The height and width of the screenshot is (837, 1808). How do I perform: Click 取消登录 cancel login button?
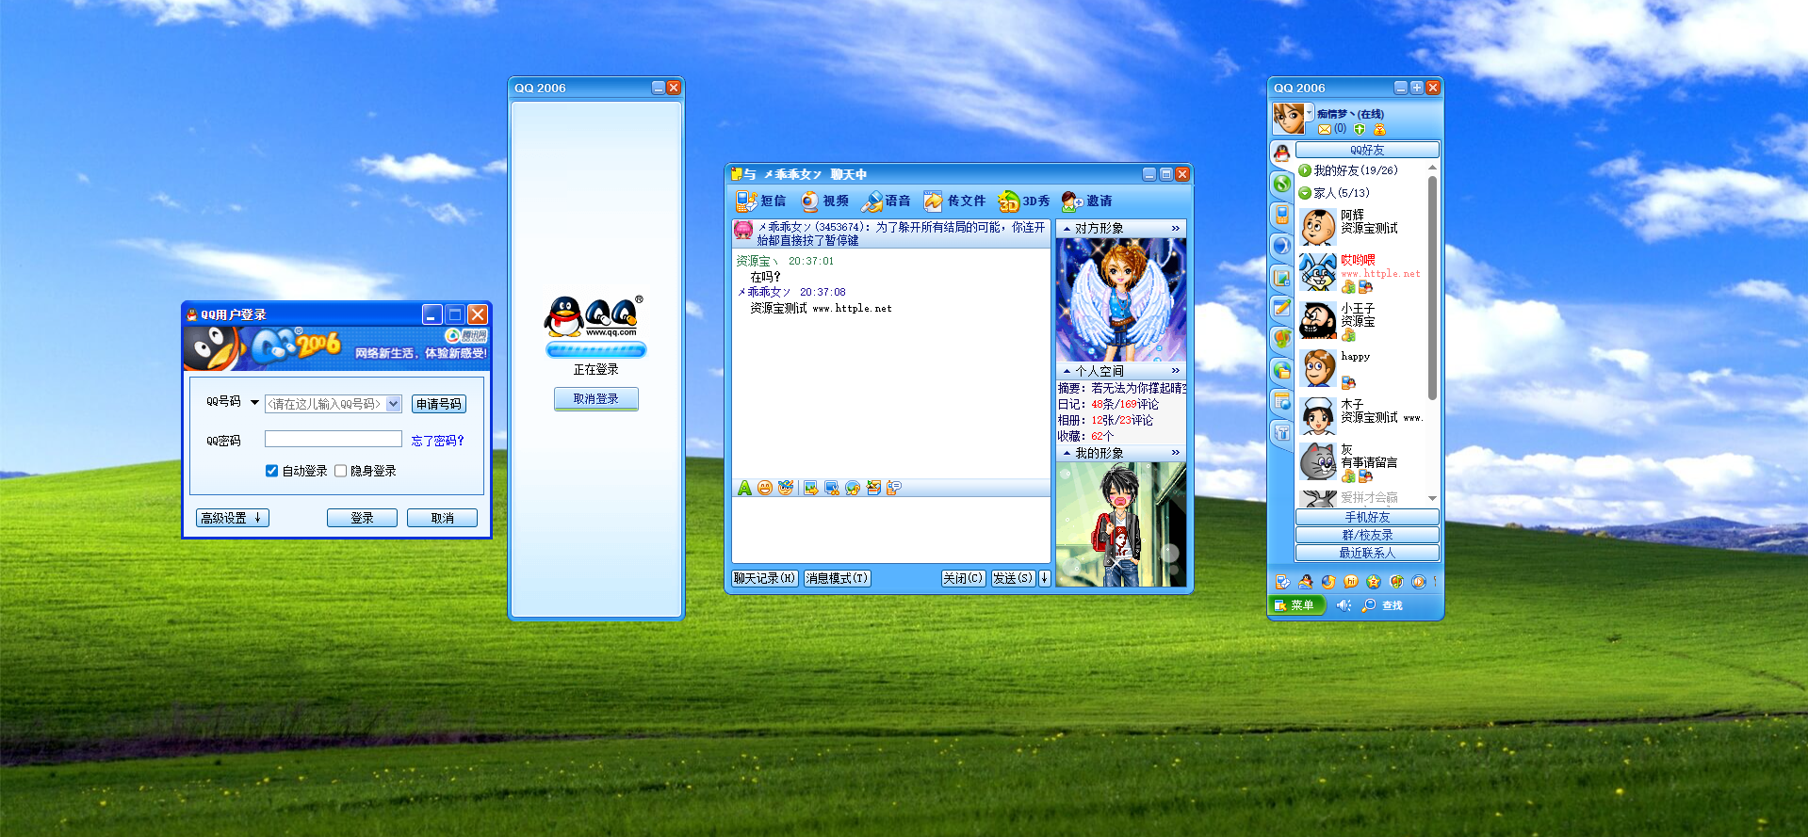coord(596,399)
